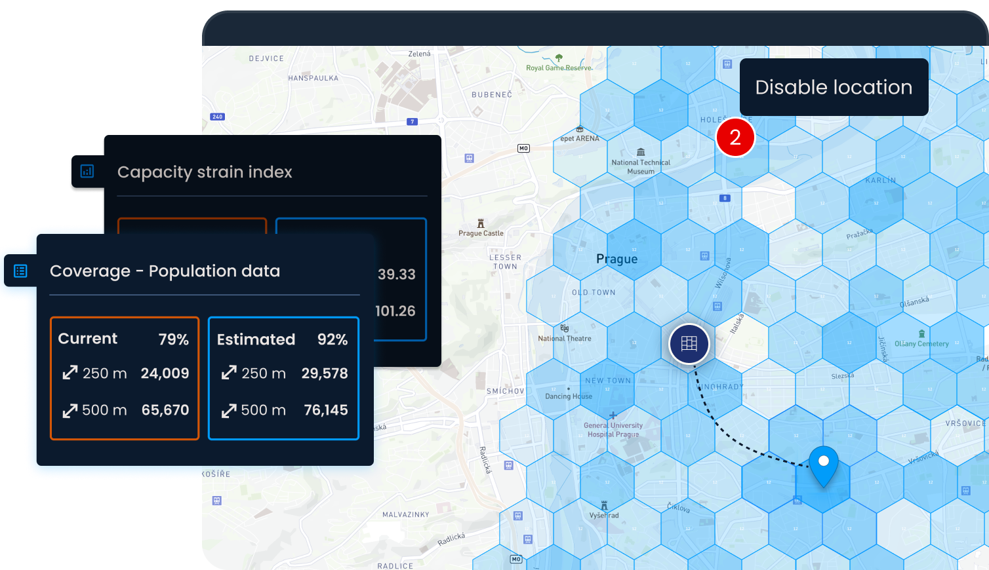Screen dimensions: 989x570
Task: Click the VRŠOVICE district label
Action: [x=965, y=423]
